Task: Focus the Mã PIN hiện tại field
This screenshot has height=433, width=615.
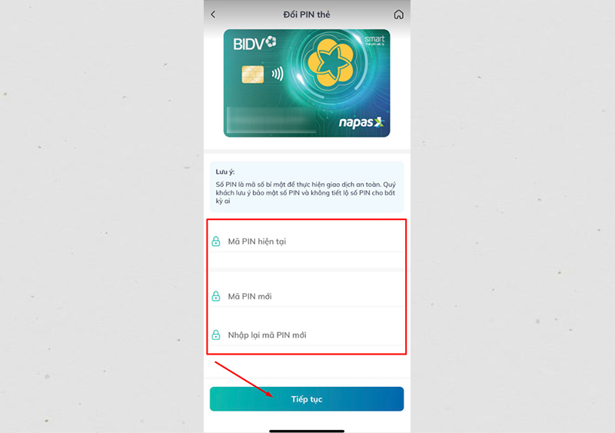Action: click(307, 241)
